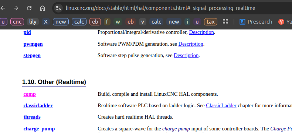292x133 pixels.
Task: Open the calc bookmark right of v
Action: tap(156, 22)
